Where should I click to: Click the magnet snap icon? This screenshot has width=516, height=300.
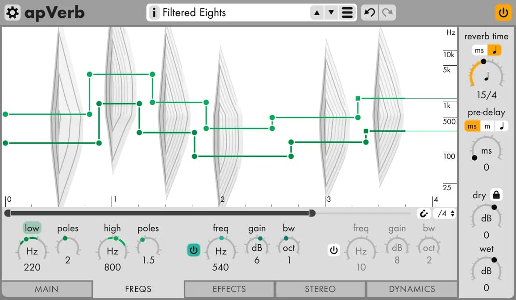(x=423, y=213)
